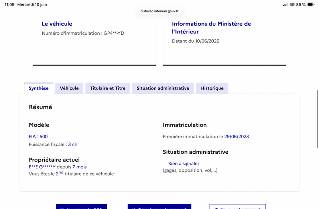Click the 'Le véhicule' card heading
319x209 pixels.
(x=57, y=24)
